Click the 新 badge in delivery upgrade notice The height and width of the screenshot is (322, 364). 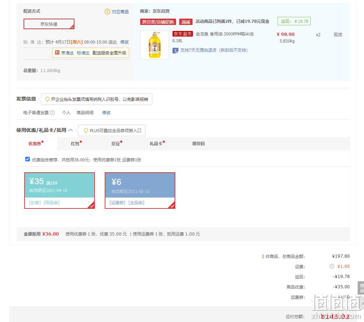57,52
